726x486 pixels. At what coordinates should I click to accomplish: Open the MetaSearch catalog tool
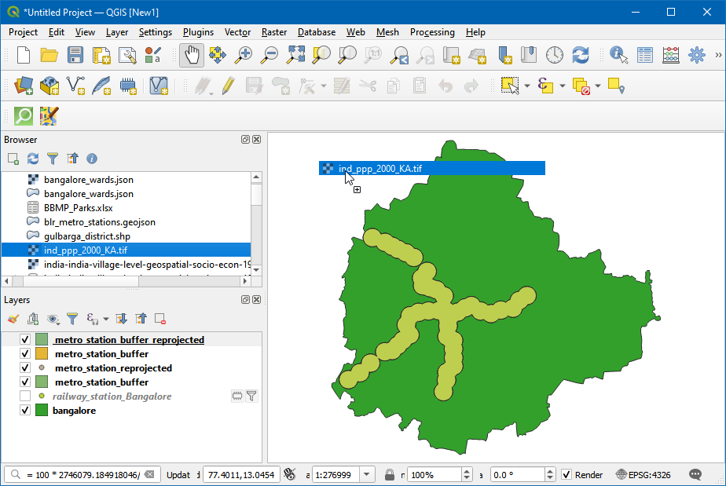point(22,115)
